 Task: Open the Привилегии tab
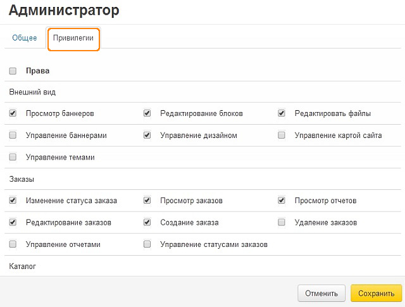pos(73,38)
